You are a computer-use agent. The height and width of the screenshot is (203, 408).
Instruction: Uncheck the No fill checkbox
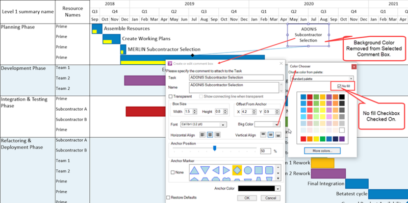tap(339, 86)
